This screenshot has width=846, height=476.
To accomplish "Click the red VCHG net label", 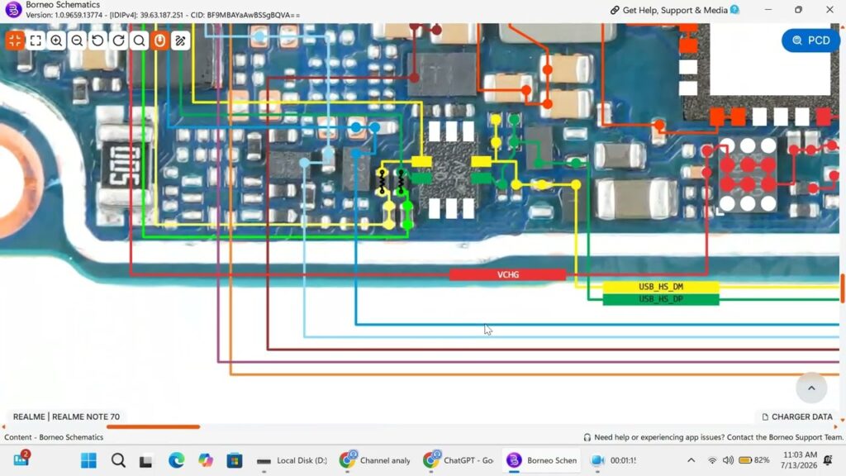I will (x=508, y=274).
